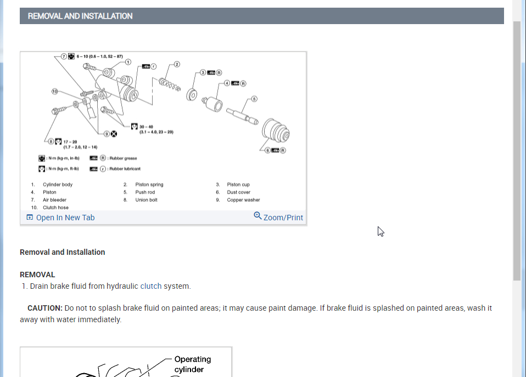Click the 'Dust cover' legend entry
This screenshot has height=377, width=526.
[x=238, y=192]
